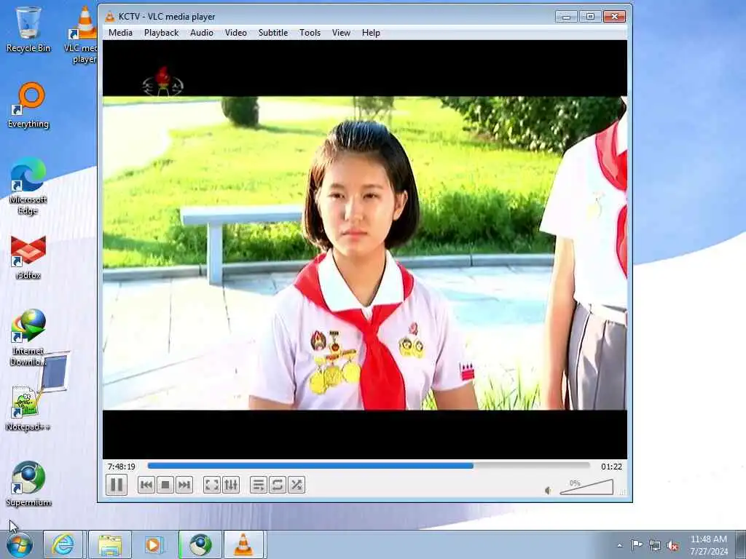Open the Subtitle menu
This screenshot has width=746, height=559.
tap(273, 33)
